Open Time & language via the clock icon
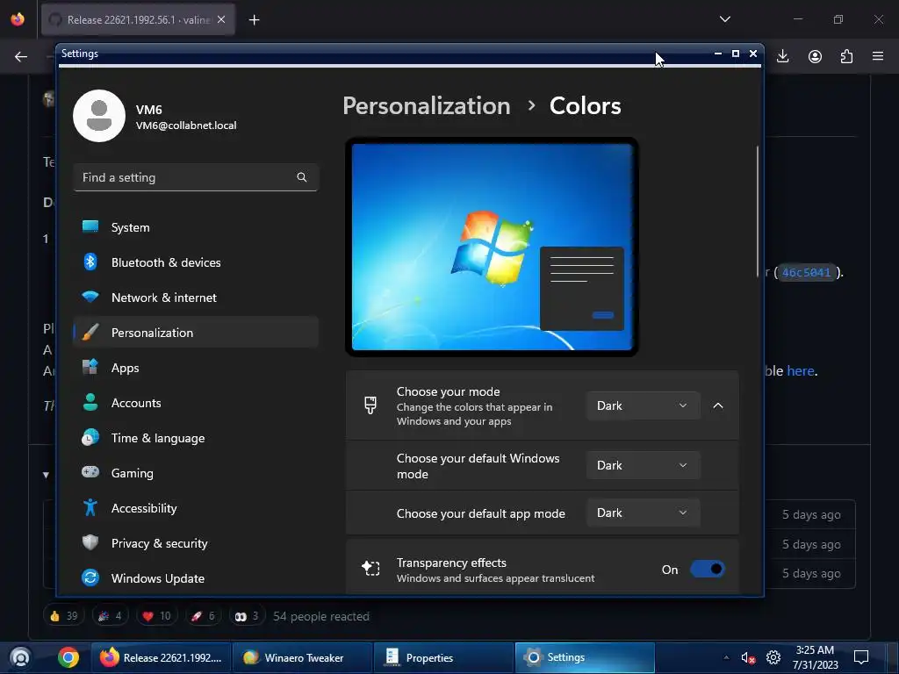This screenshot has height=674, width=899. 90,437
